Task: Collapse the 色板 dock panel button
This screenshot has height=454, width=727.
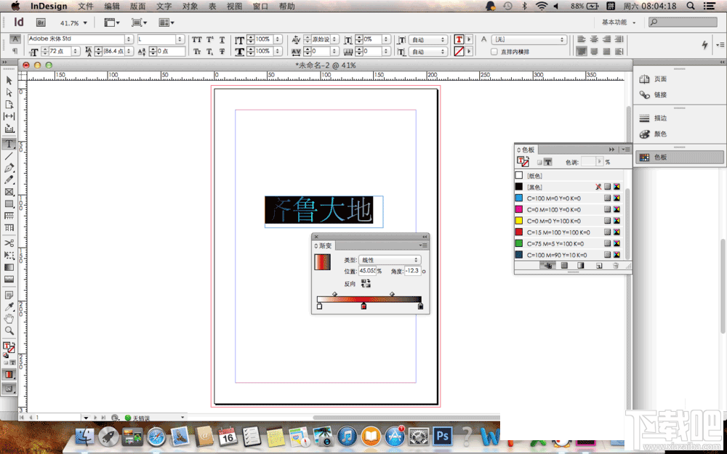Action: tap(678, 158)
